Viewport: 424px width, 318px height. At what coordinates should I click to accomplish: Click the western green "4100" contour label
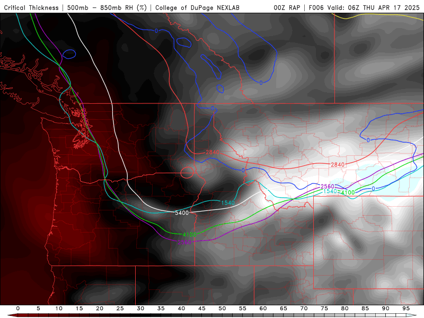pos(189,234)
